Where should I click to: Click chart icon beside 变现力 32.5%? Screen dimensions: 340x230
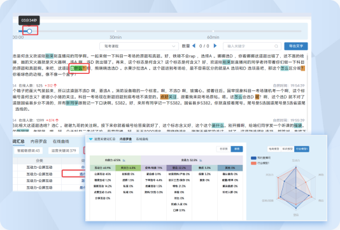[x=201, y=161]
